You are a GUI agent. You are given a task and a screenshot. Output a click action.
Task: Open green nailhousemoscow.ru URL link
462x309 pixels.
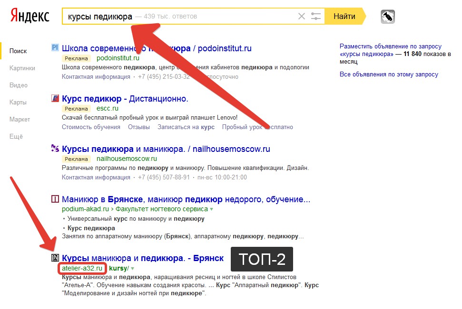point(127,159)
